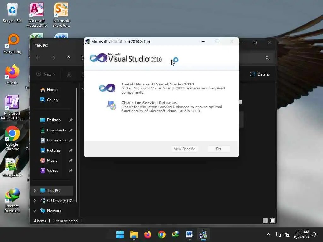The image size is (323, 242).
Task: Open Music folder in Explorer sidebar
Action: [x=49, y=160]
